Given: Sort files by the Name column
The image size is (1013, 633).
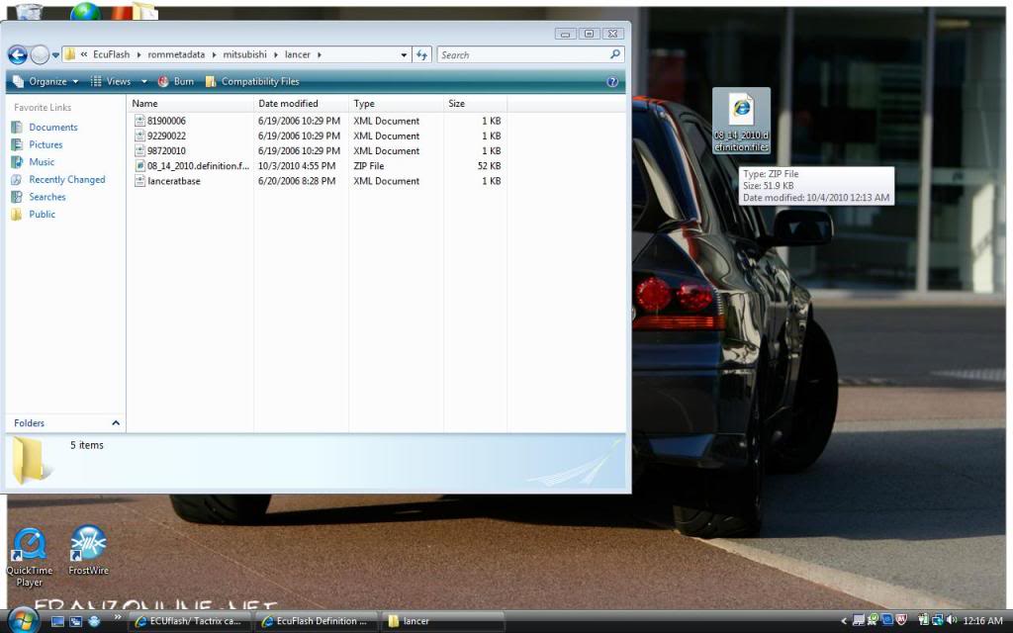Looking at the screenshot, I should [191, 103].
